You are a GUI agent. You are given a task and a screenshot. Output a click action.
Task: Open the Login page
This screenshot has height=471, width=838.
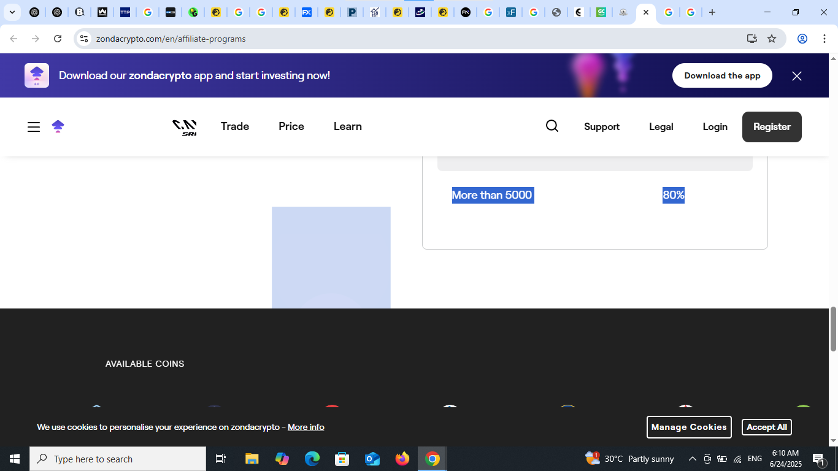715,127
